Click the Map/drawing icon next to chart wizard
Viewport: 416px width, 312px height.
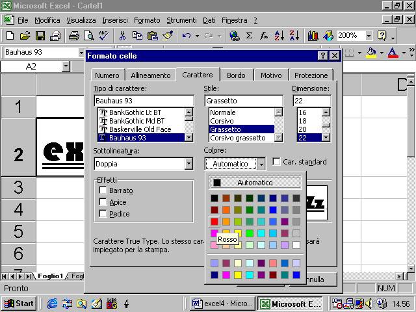point(328,35)
